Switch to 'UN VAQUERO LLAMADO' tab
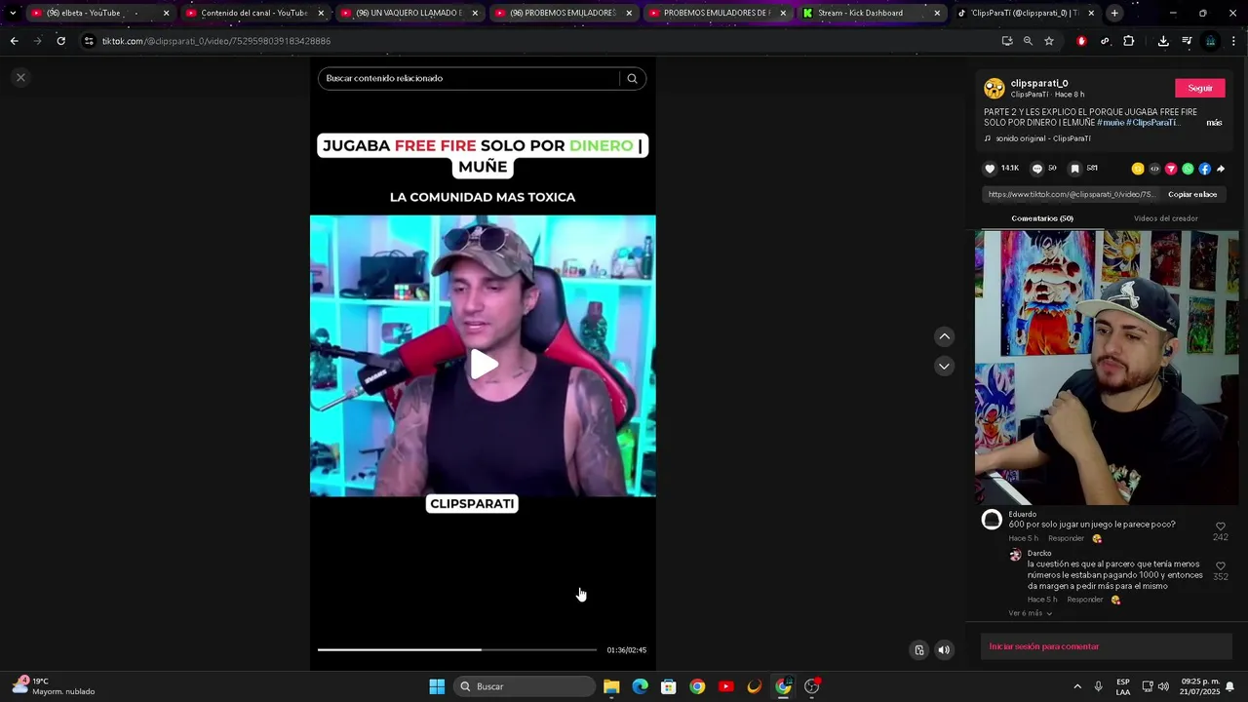Image resolution: width=1248 pixels, height=702 pixels. pos(408,13)
